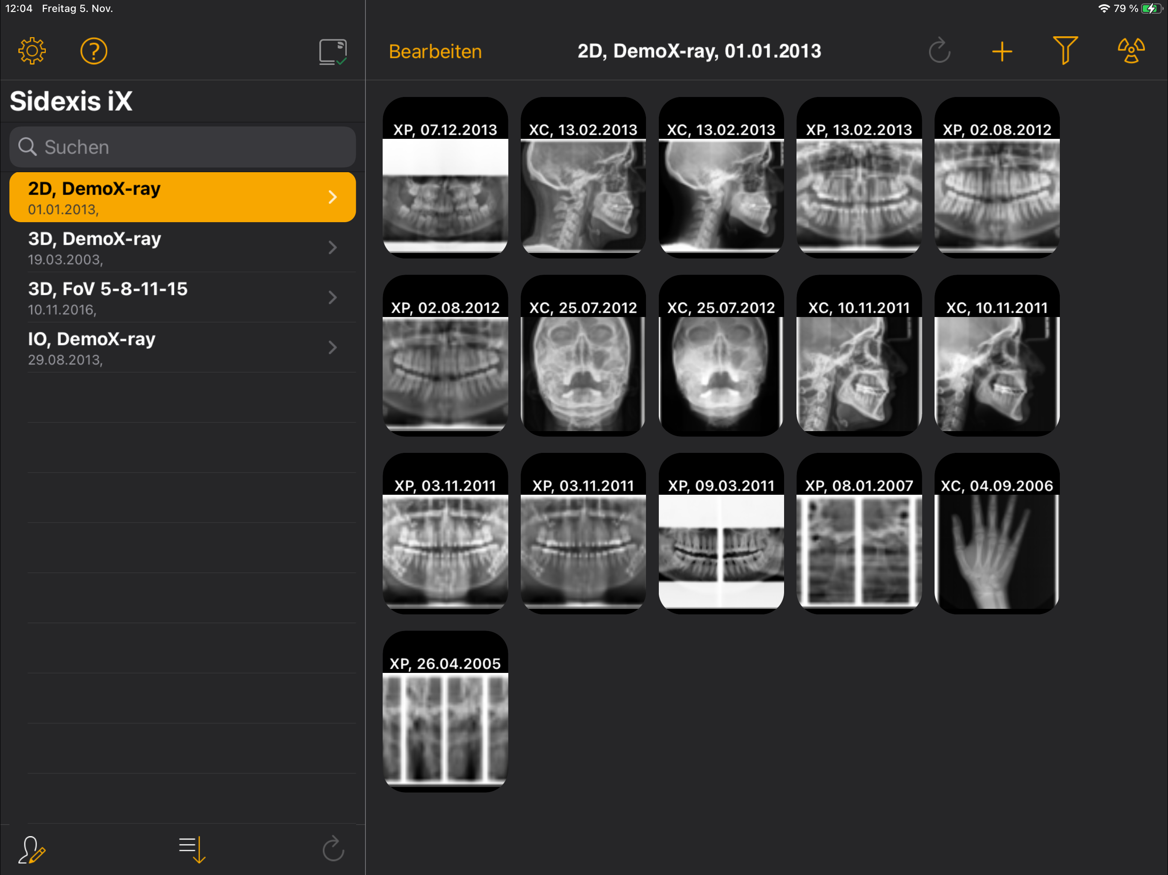Viewport: 1168px width, 875px height.
Task: Tap the edit patient icon at the bottom left
Action: coord(32,849)
